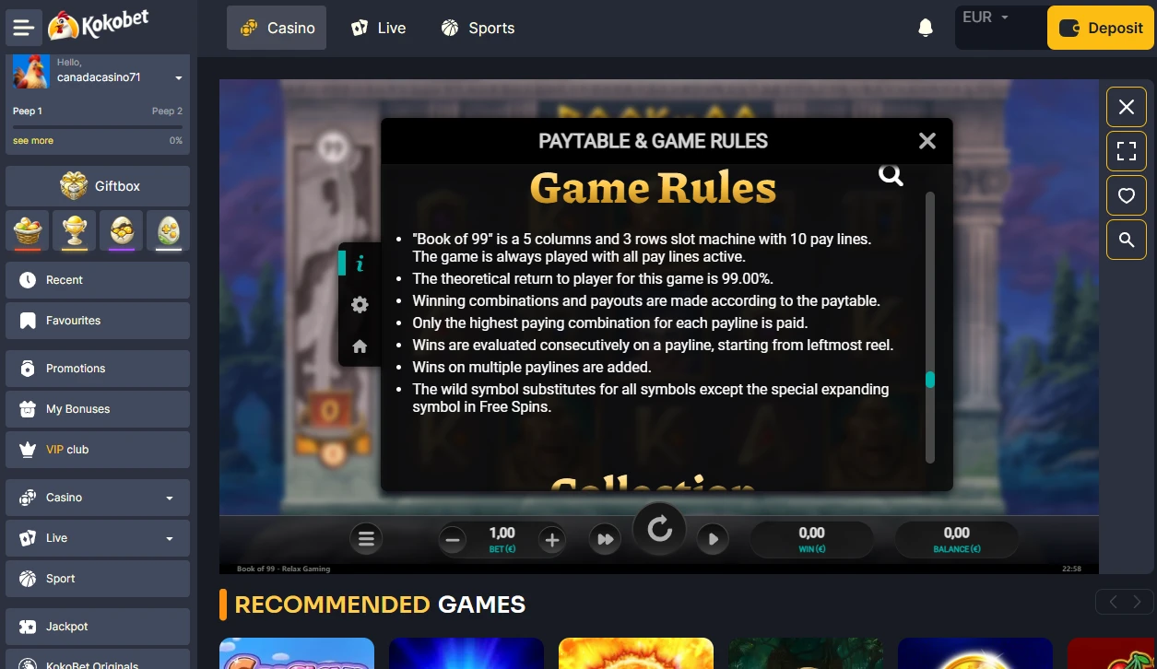Open Recent games
The width and height of the screenshot is (1157, 669).
pos(98,280)
